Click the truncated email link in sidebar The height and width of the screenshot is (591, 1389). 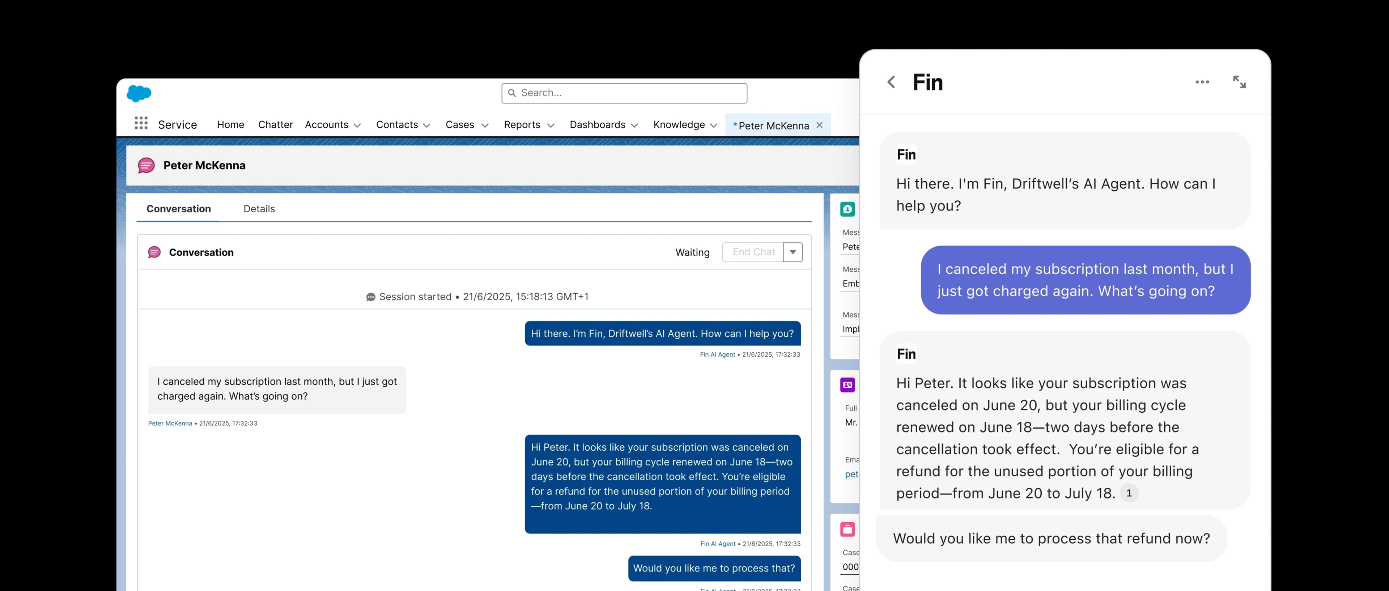851,475
